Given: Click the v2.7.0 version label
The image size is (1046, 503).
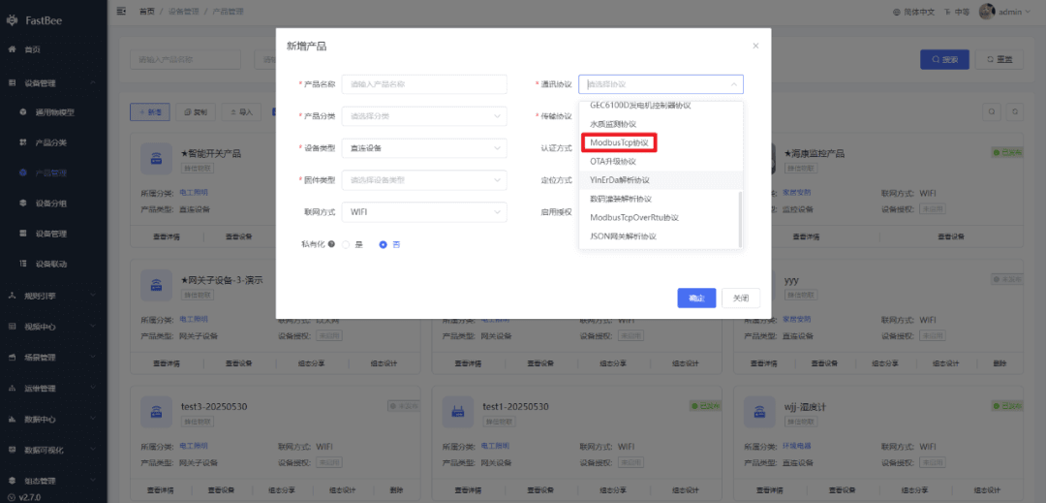Looking at the screenshot, I should pyautogui.click(x=29, y=497).
